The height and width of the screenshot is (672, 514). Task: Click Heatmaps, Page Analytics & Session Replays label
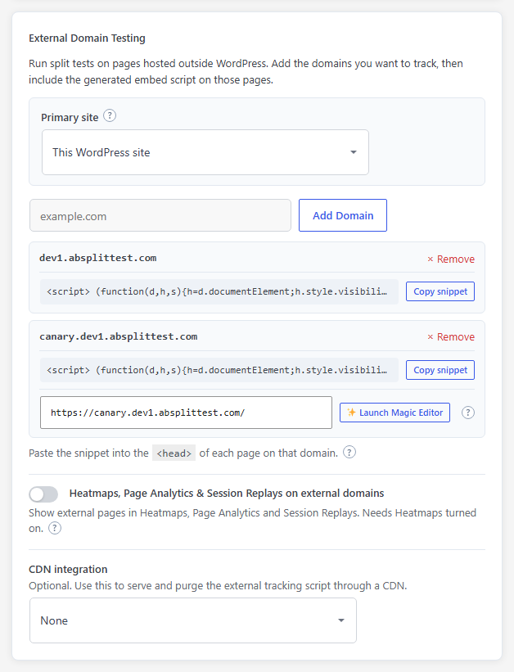[x=227, y=494]
